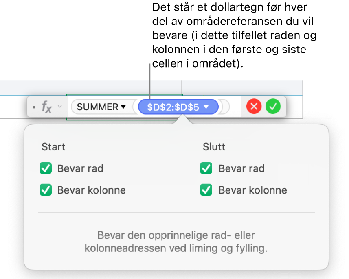This screenshot has width=349, height=279.
Task: Click the Bevar rad label under Start
Action: (80, 168)
